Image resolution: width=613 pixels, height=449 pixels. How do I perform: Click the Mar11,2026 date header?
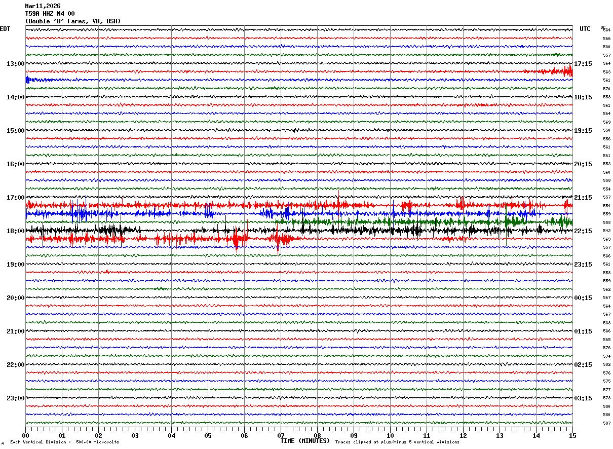tap(43, 6)
